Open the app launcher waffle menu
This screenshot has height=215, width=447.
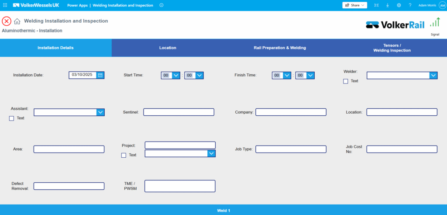[x=5, y=5]
